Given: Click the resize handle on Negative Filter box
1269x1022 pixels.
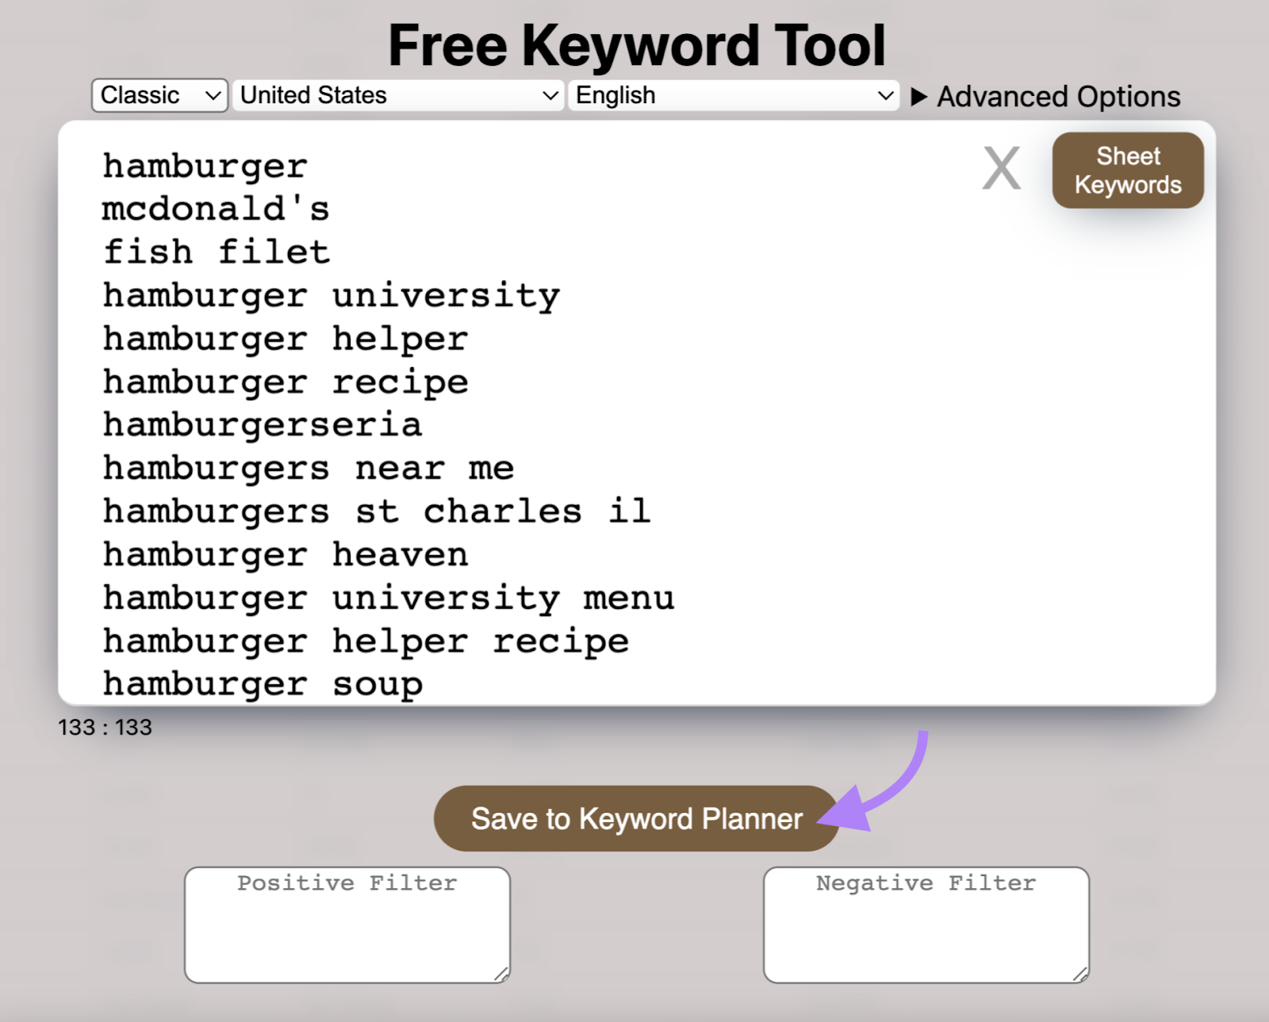Looking at the screenshot, I should point(1080,976).
